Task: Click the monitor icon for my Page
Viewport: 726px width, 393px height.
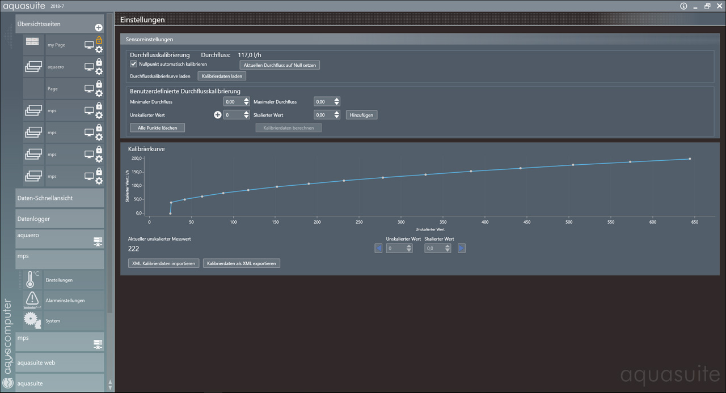Action: [x=89, y=45]
